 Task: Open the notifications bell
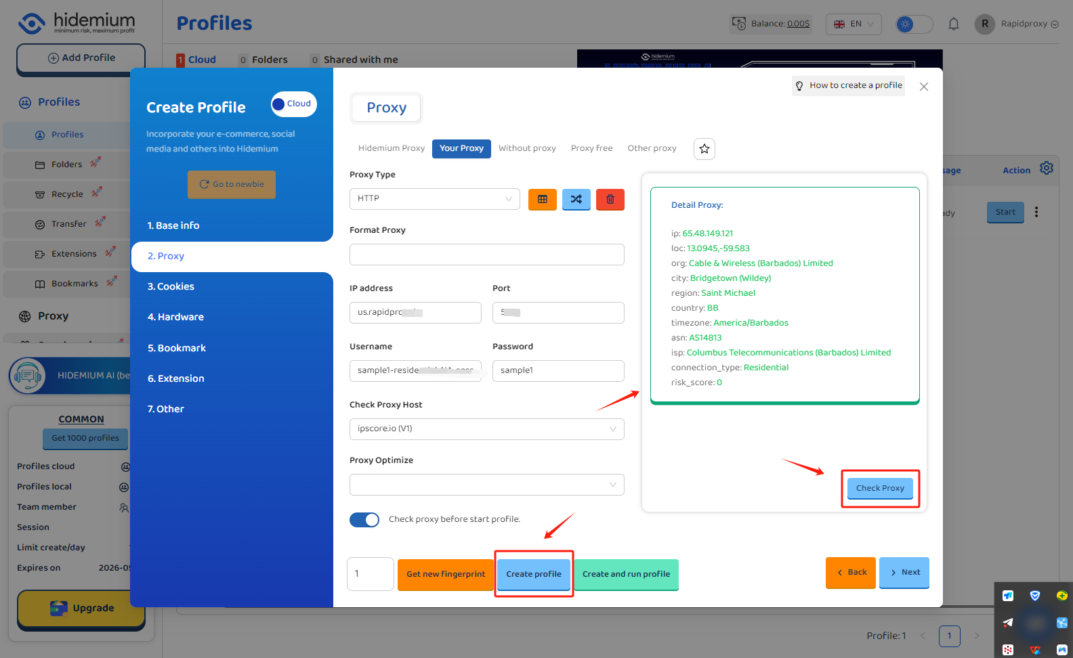point(954,24)
